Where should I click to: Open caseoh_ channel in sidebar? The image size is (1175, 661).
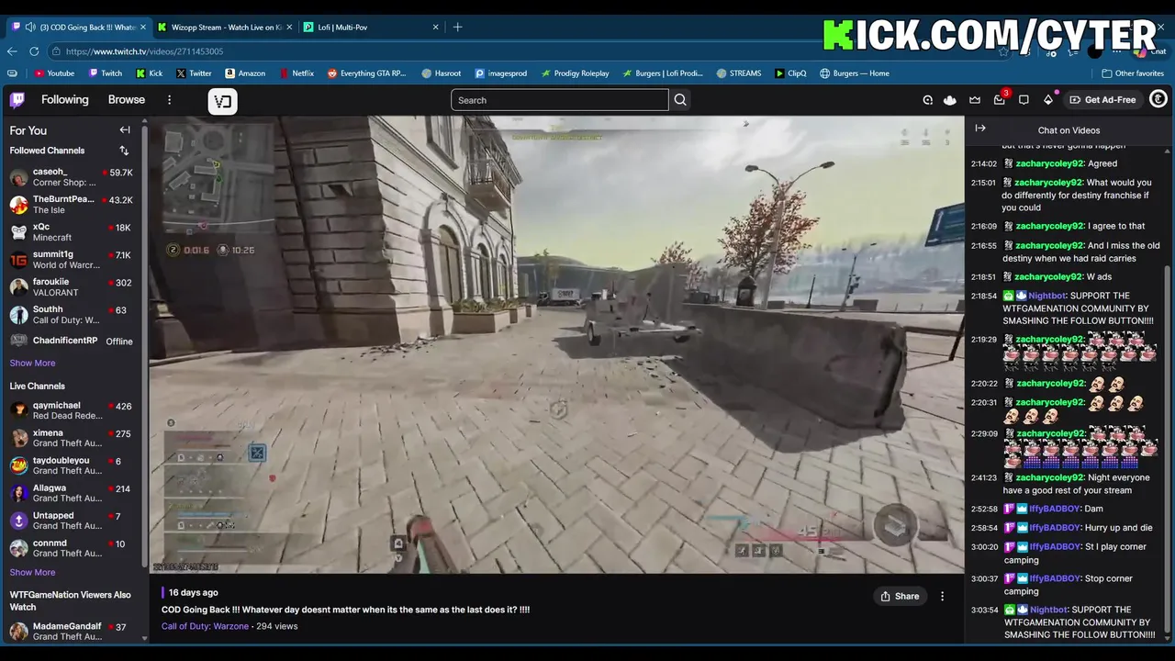72,177
